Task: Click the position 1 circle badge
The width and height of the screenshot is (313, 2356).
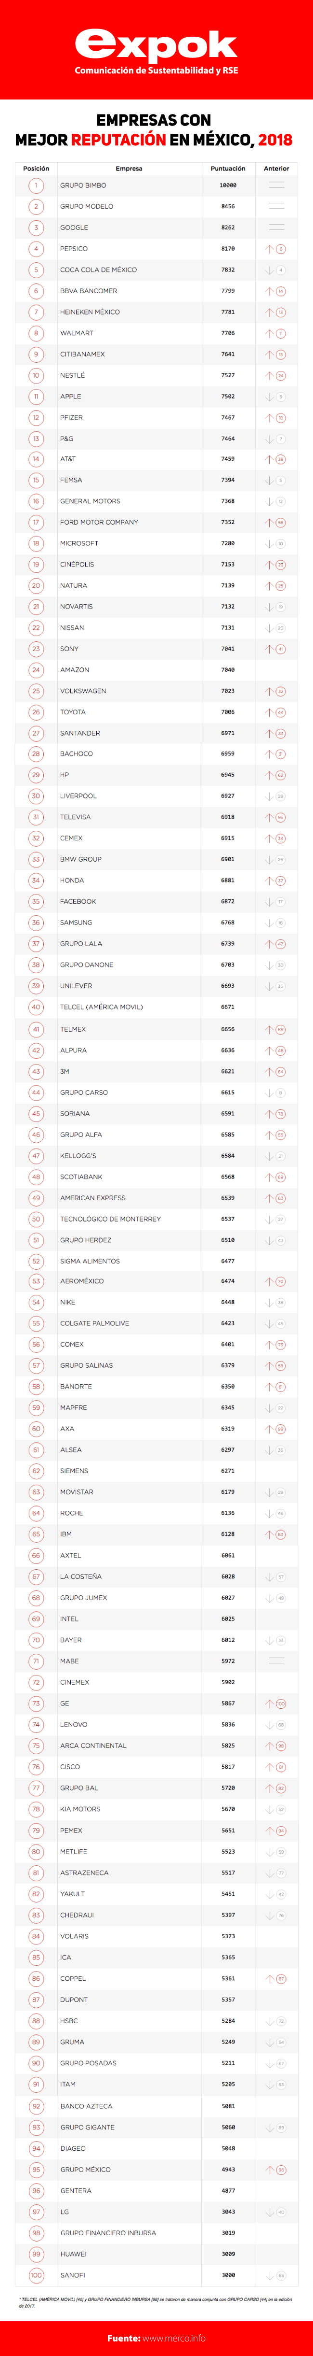Action: coord(37,185)
